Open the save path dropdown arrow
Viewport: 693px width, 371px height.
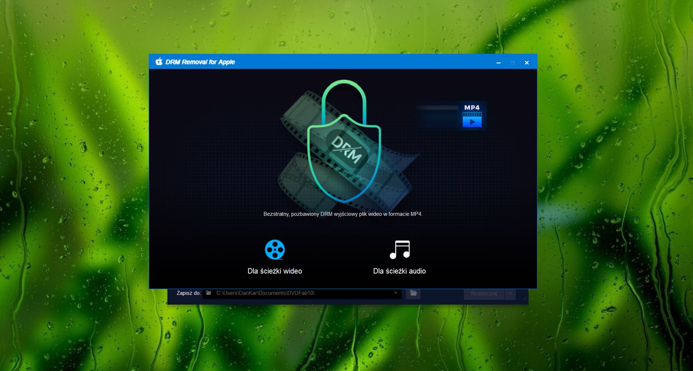click(x=396, y=293)
